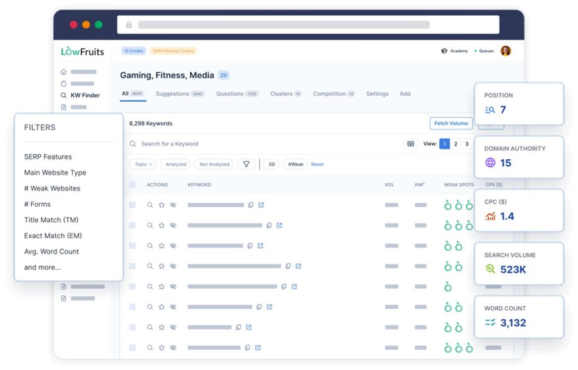Image resolution: width=578 pixels, height=370 pixels.
Task: Click the 10 Credits badge
Action: click(x=133, y=51)
